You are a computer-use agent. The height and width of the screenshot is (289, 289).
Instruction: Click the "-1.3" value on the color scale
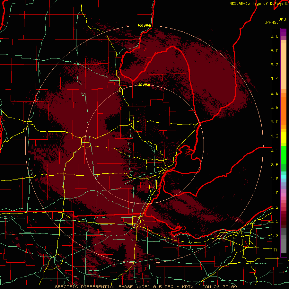coord(273,236)
